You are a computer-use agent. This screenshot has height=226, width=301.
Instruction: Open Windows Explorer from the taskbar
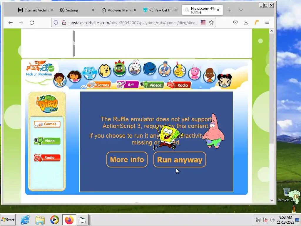coord(40,220)
